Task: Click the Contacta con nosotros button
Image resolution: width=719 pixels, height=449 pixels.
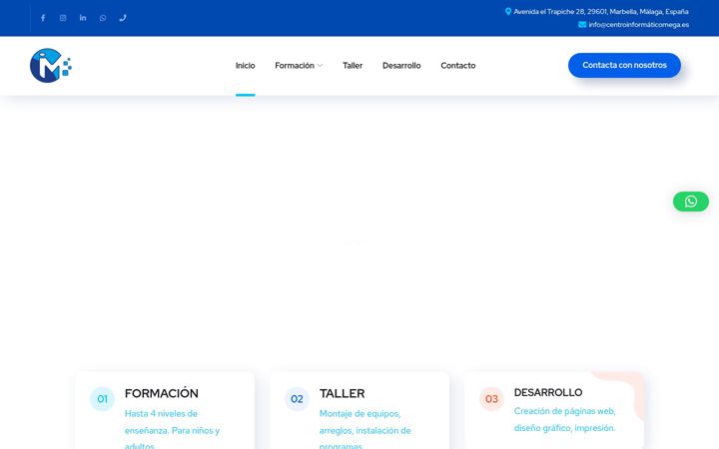Action: [x=624, y=65]
